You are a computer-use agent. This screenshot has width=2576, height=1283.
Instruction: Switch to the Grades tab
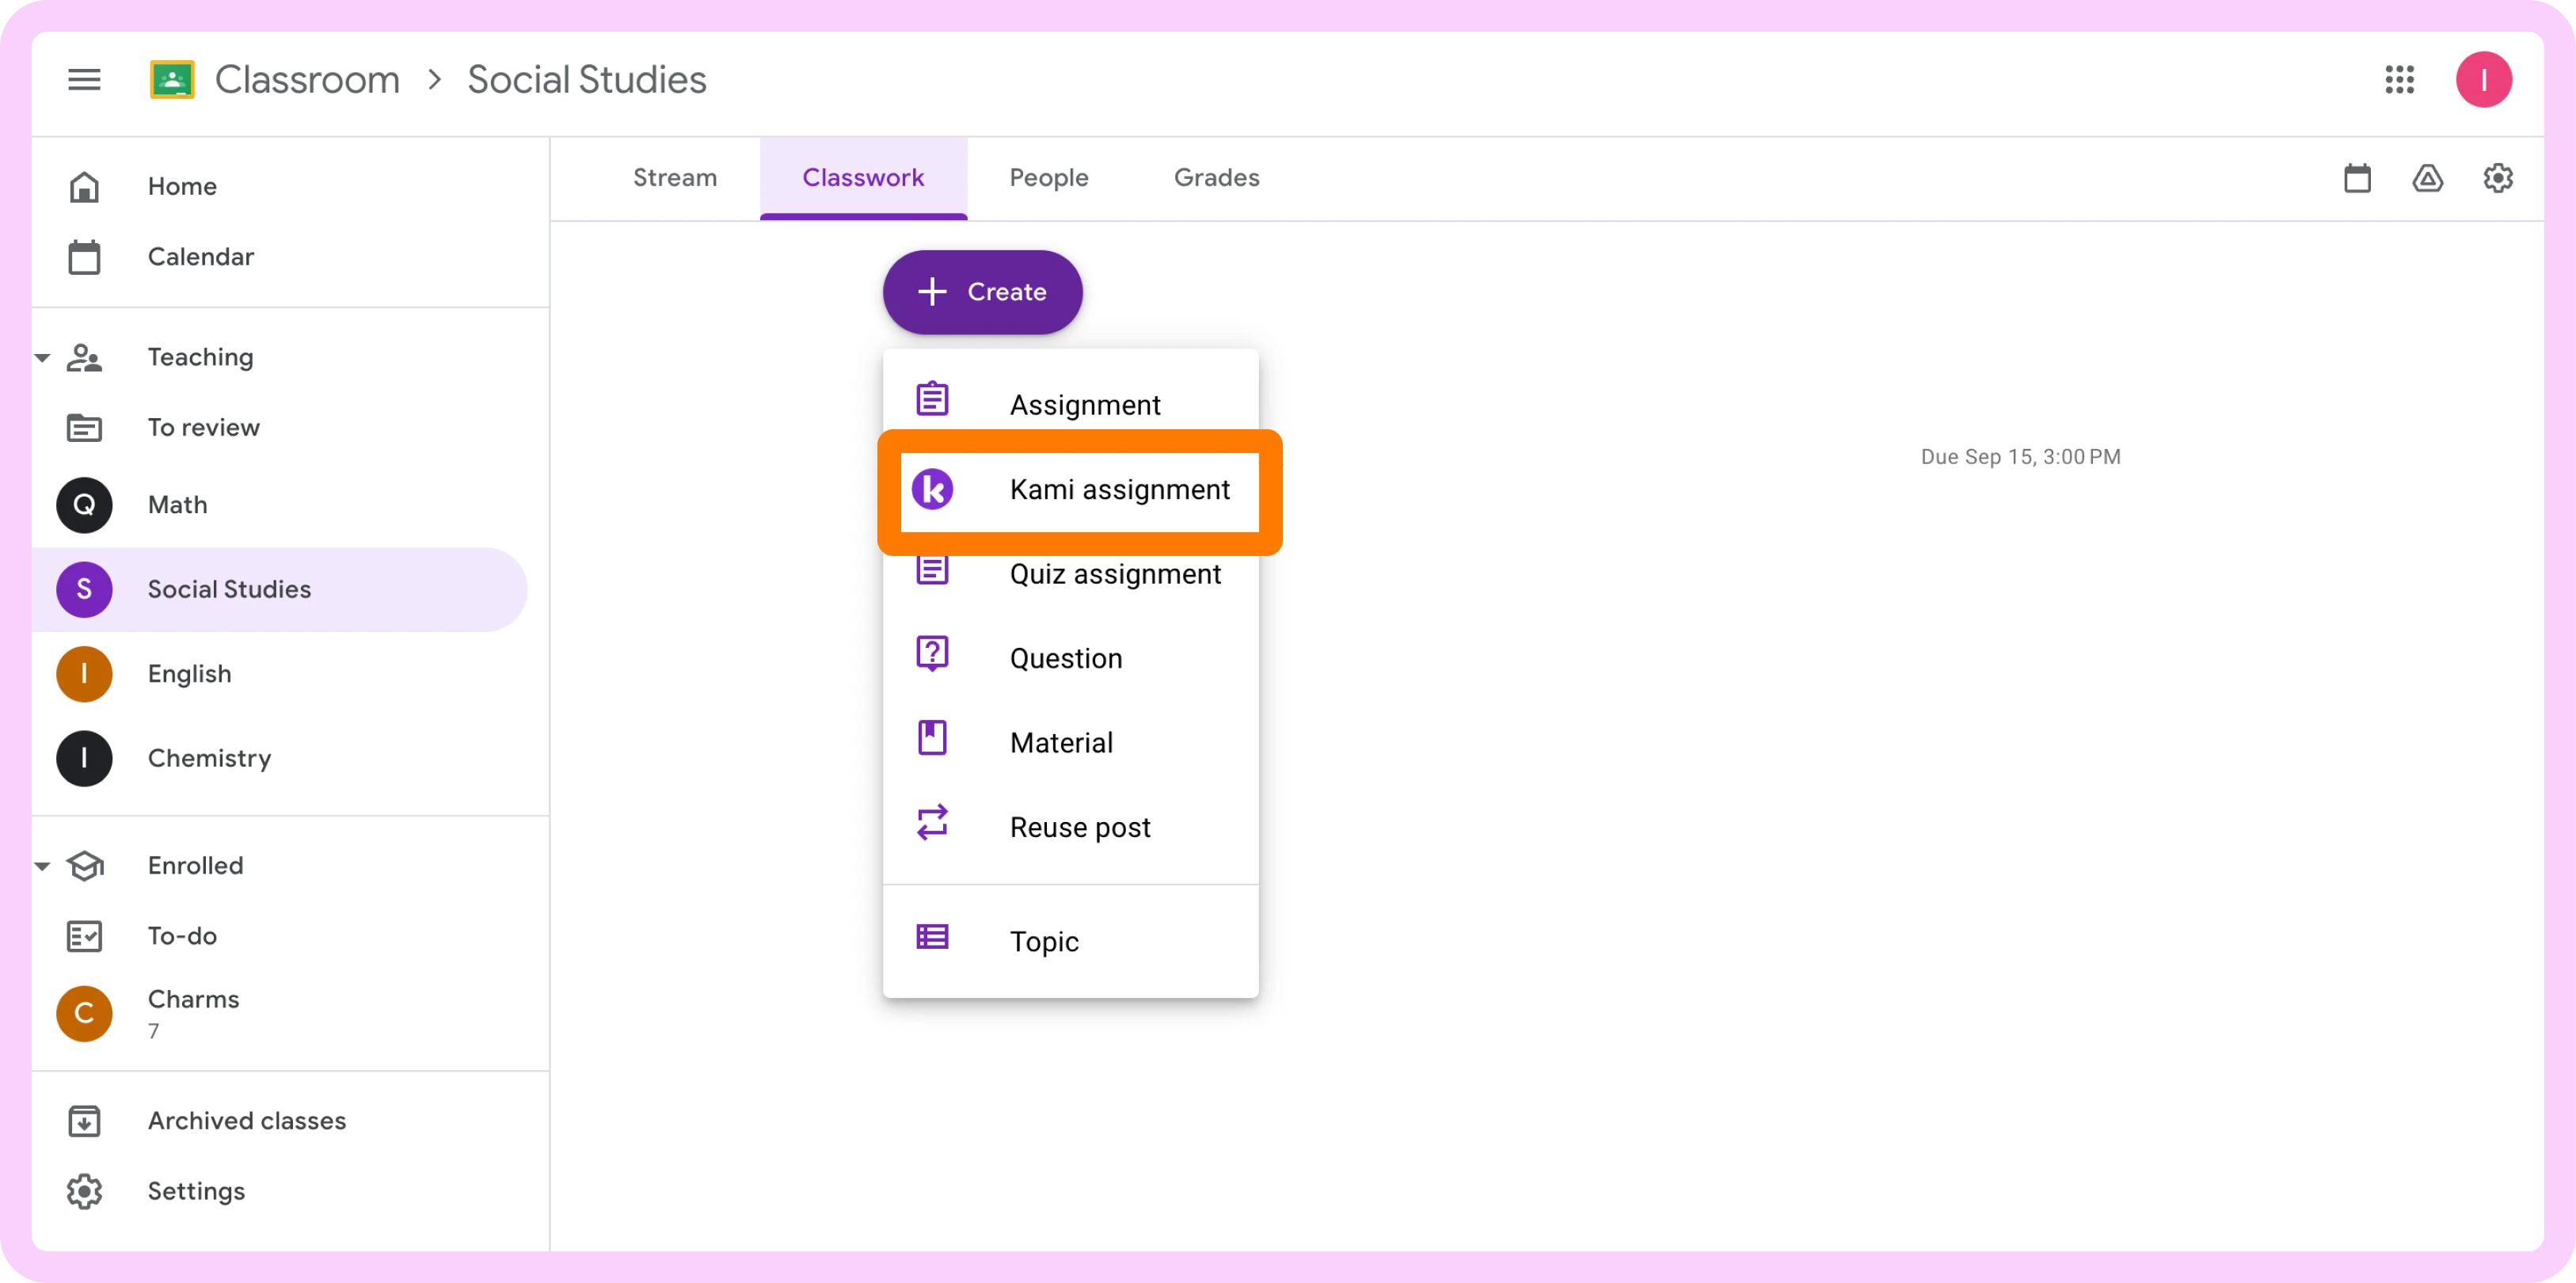pyautogui.click(x=1216, y=177)
